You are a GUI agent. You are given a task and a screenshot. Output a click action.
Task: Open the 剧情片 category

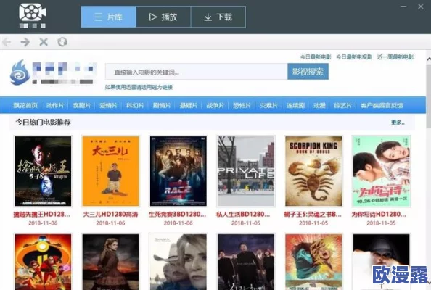tap(162, 105)
